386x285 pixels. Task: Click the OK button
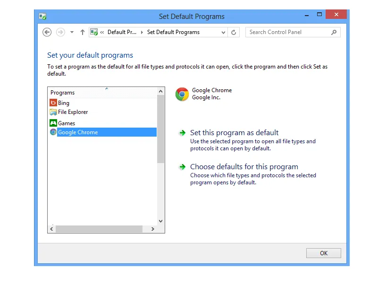(323, 253)
